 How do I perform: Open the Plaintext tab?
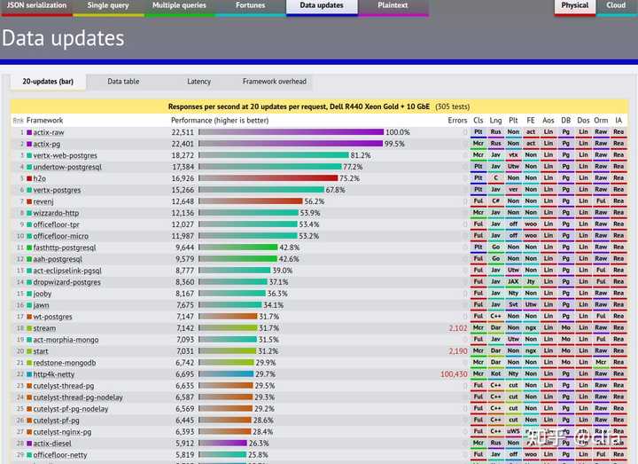click(x=393, y=7)
